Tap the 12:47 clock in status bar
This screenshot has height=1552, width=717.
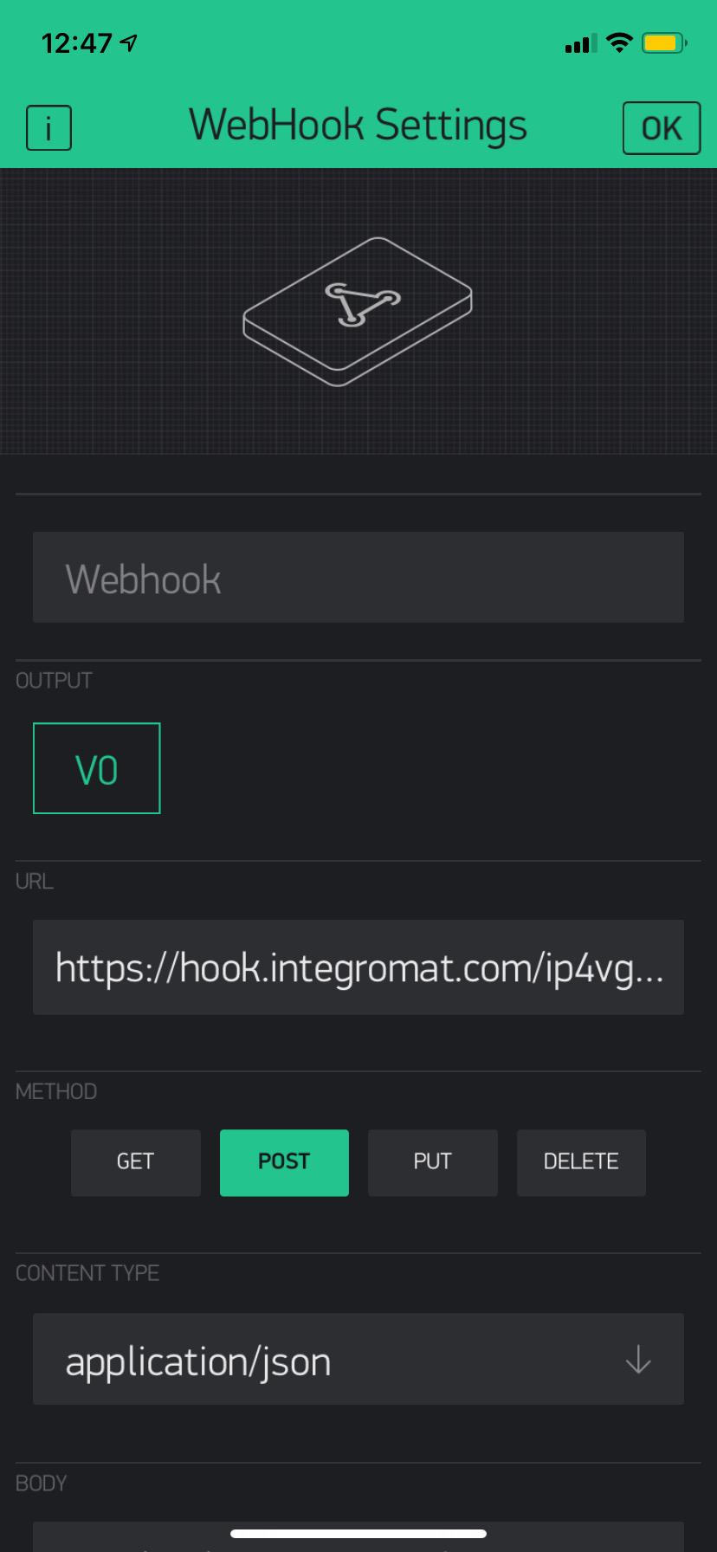(77, 42)
